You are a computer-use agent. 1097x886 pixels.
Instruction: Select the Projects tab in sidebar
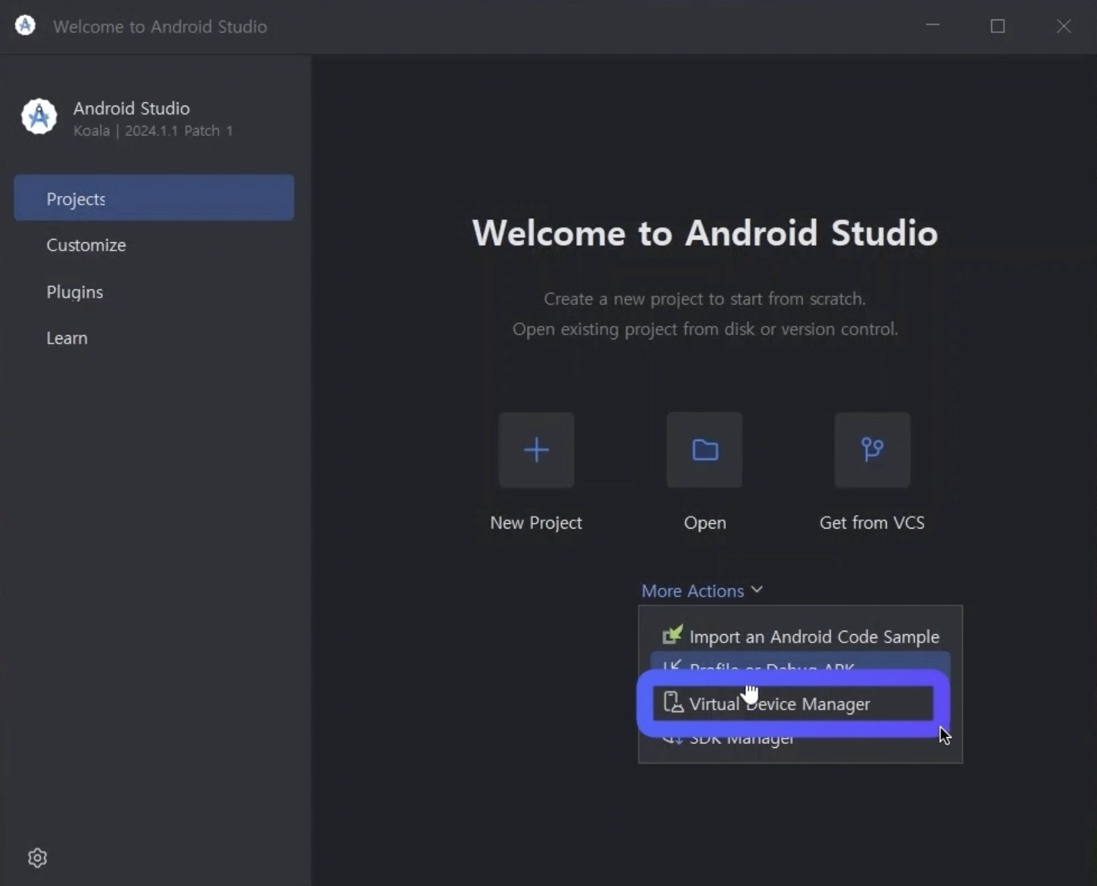point(154,198)
